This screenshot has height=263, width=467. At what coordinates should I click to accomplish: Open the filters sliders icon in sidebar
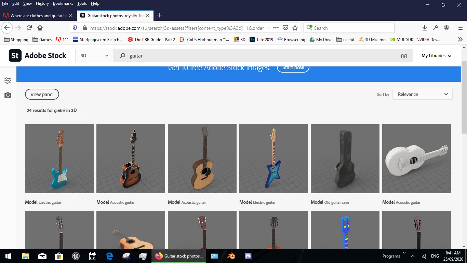(x=8, y=80)
